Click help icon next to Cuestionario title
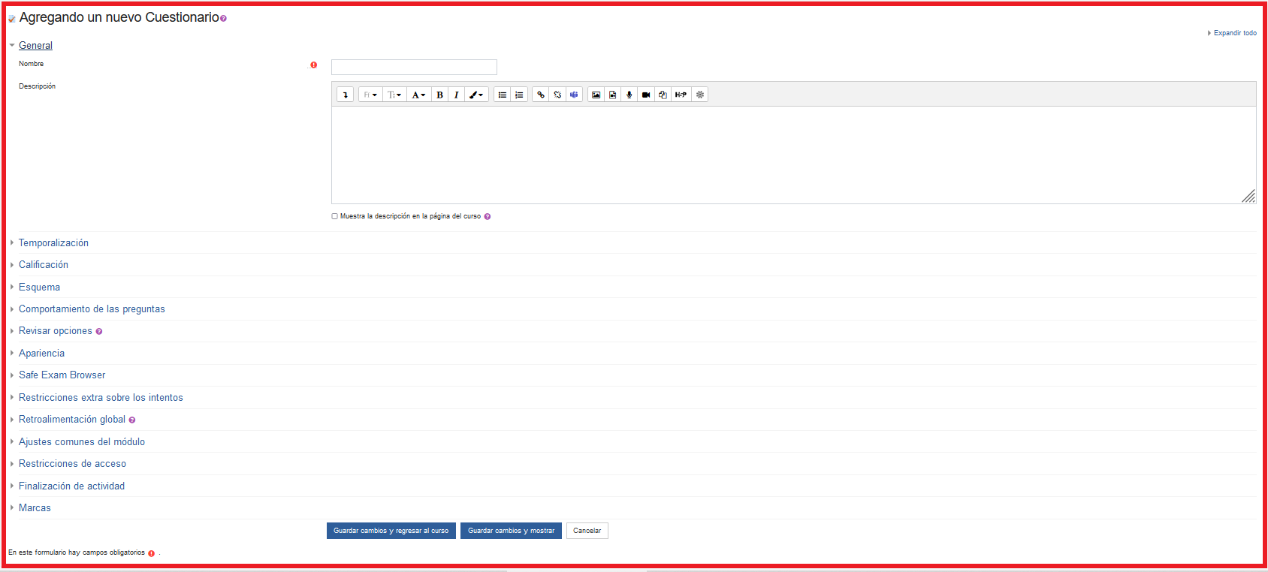The width and height of the screenshot is (1268, 572). point(223,19)
